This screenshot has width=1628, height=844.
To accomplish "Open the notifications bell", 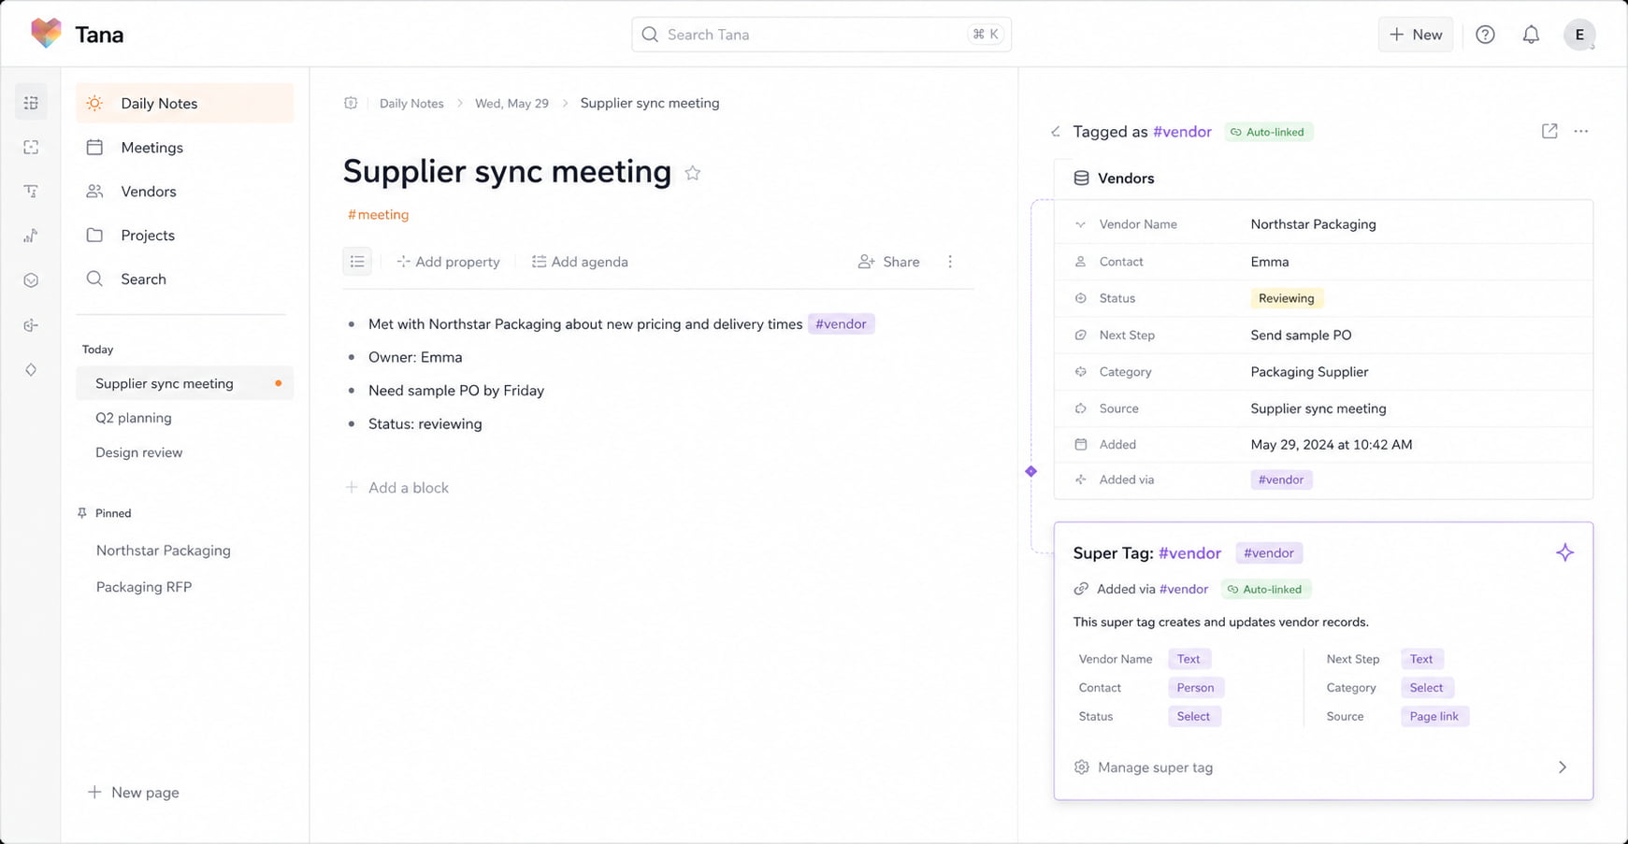I will click(x=1531, y=35).
